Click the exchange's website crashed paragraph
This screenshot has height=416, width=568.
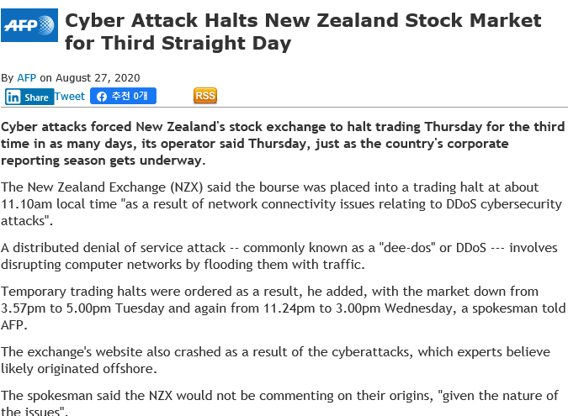coord(276,360)
